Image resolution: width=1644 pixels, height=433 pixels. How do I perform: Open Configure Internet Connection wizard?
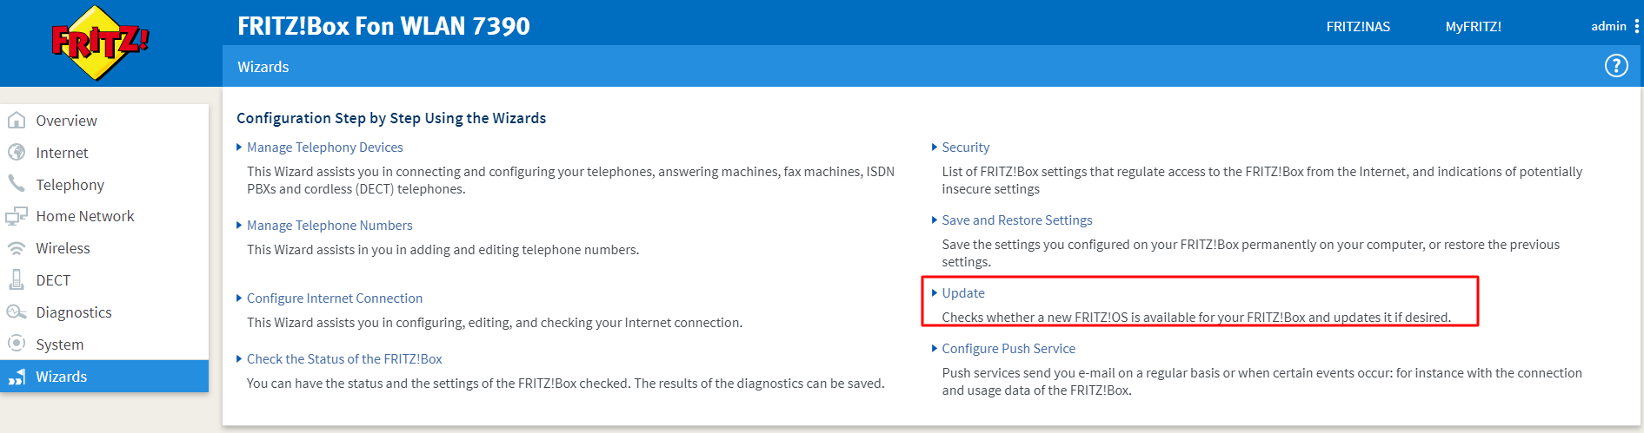pos(335,299)
